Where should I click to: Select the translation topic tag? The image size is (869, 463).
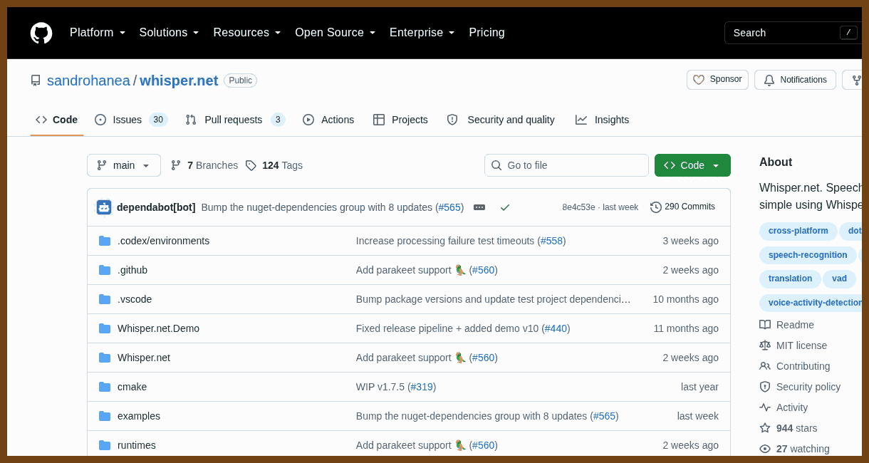pos(790,279)
